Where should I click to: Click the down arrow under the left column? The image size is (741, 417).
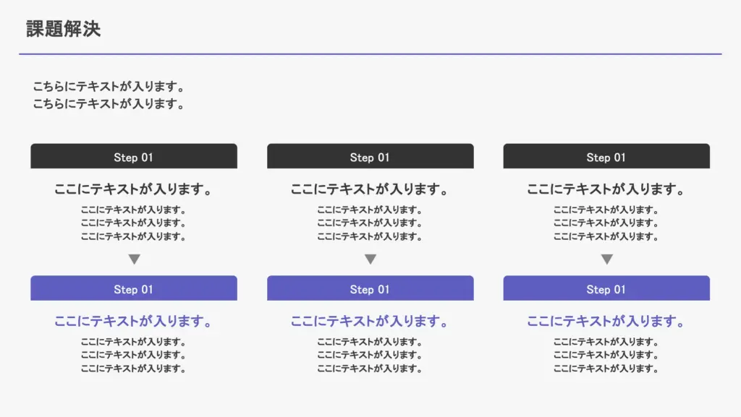tap(134, 259)
